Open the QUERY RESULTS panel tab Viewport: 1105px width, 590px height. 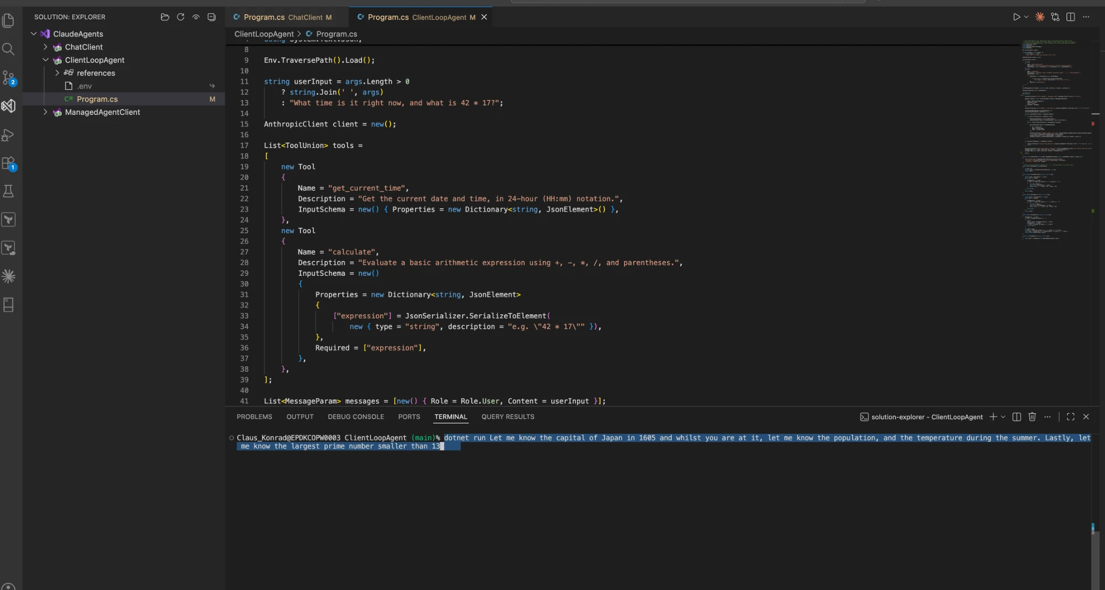coord(508,417)
